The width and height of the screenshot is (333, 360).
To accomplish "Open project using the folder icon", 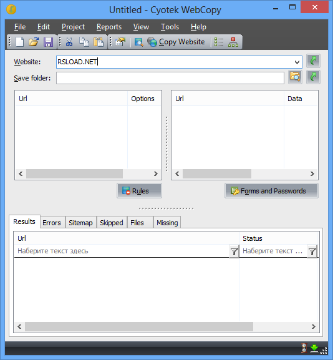I will (34, 42).
